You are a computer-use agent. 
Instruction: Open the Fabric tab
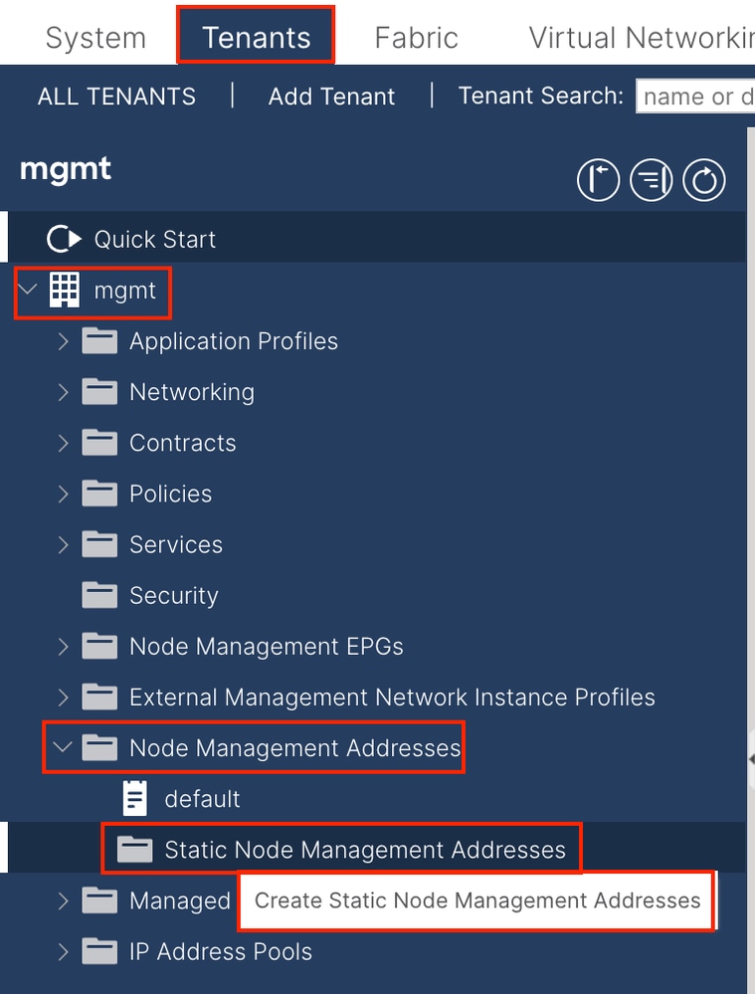point(416,38)
